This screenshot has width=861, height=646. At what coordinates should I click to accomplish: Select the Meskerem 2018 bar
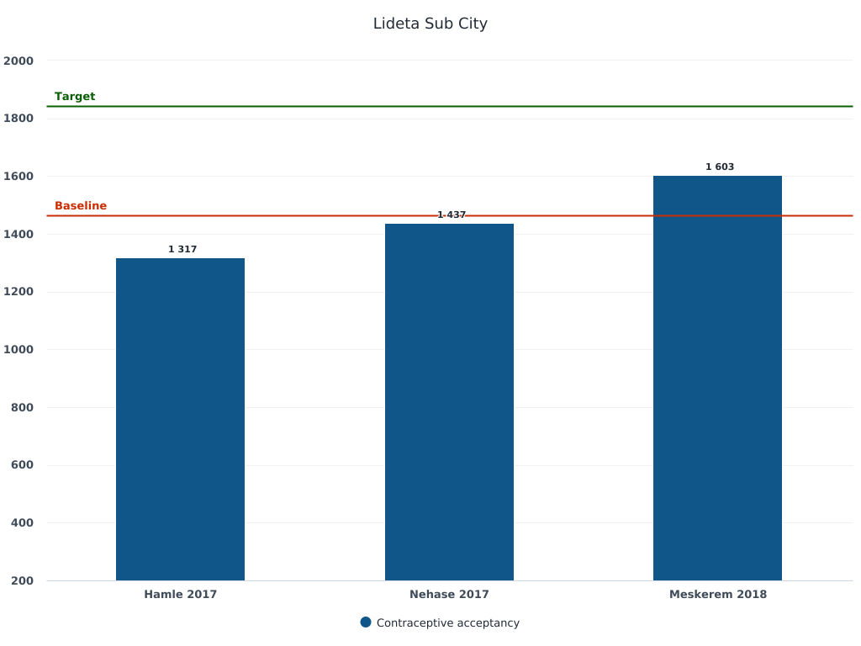tap(717, 378)
